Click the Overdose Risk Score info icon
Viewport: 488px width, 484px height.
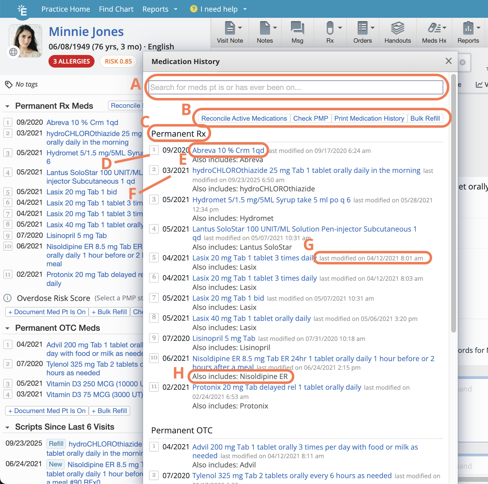point(7,298)
